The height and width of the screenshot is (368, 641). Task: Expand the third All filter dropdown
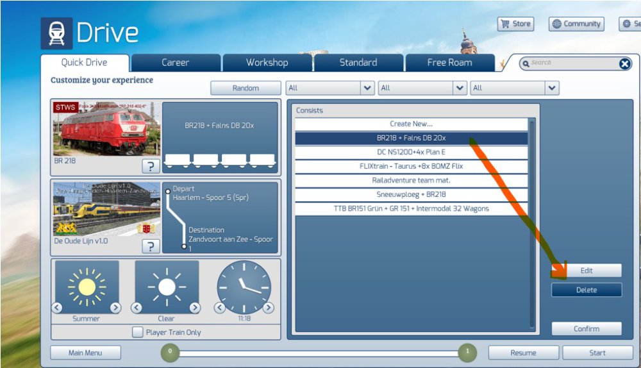551,88
